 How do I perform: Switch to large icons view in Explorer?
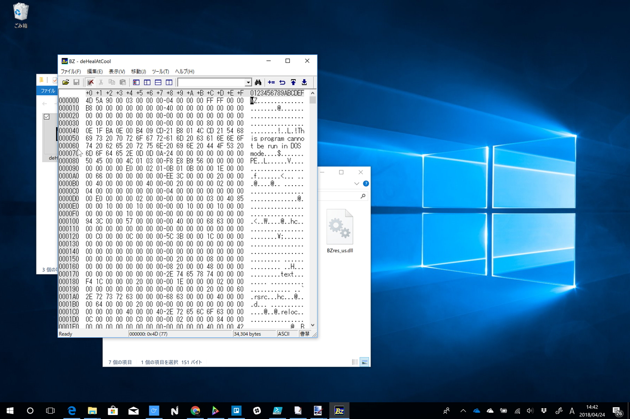point(365,362)
